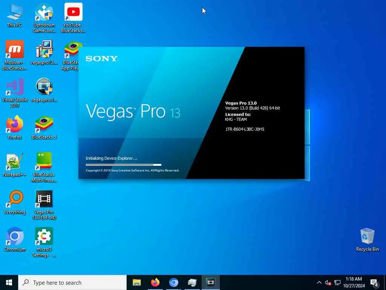This screenshot has width=386, height=290.
Task: Click the Version 13.0 (Build 428) text
Action: click(x=253, y=108)
